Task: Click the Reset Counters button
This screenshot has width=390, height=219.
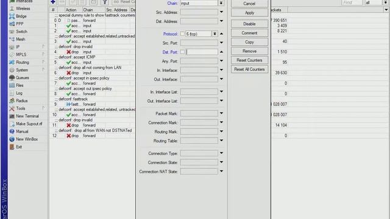Action: tap(249, 60)
